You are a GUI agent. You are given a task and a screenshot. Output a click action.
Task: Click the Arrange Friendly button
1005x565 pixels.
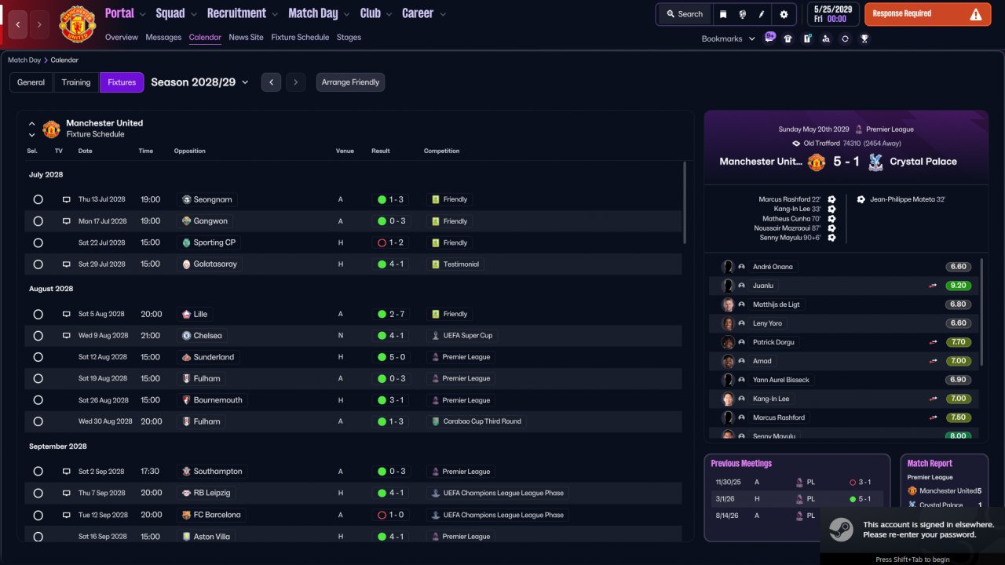tap(350, 82)
